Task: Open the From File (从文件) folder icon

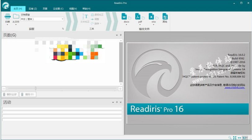Action: 16,16
